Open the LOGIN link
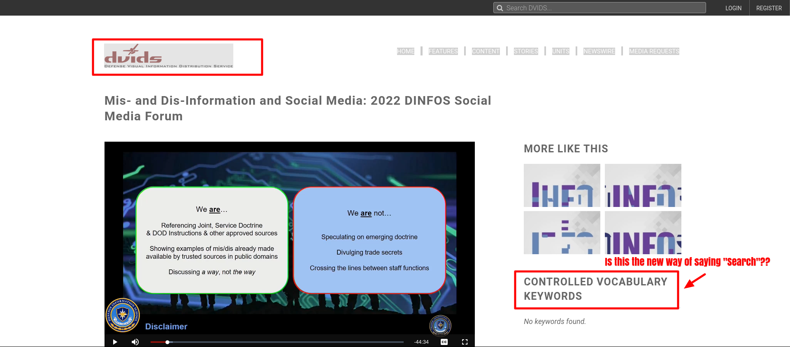 pos(733,8)
